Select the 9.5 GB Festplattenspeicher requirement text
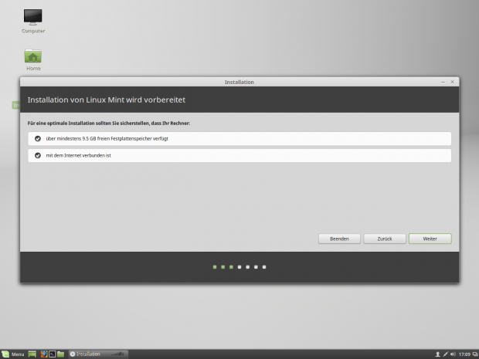Screen dimensions: 479x359 [x=107, y=139]
